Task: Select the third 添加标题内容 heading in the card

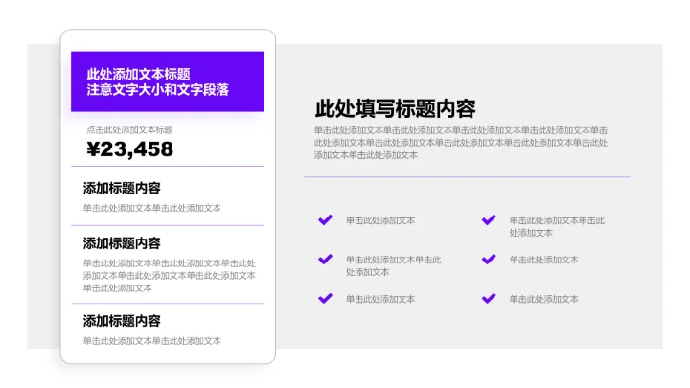Action: (x=122, y=321)
